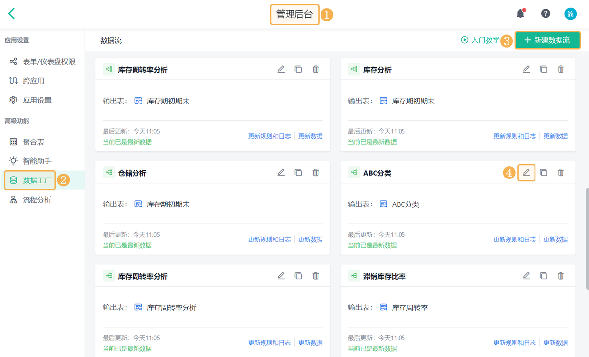Viewport: 589px width, 357px height.
Task: Click the 新建数据流 button
Action: pyautogui.click(x=547, y=40)
